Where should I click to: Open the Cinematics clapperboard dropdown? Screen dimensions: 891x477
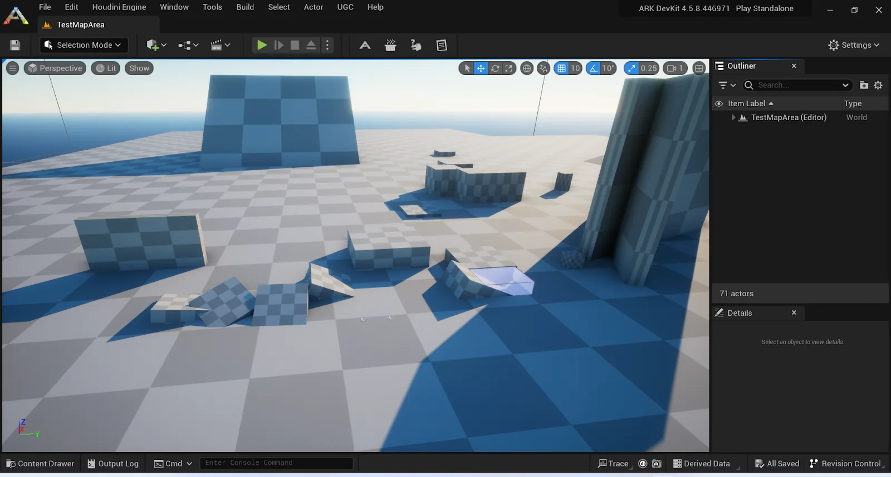pyautogui.click(x=221, y=45)
